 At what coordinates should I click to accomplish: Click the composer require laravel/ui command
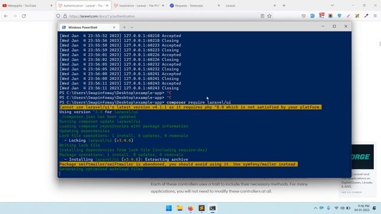[x=198, y=102]
